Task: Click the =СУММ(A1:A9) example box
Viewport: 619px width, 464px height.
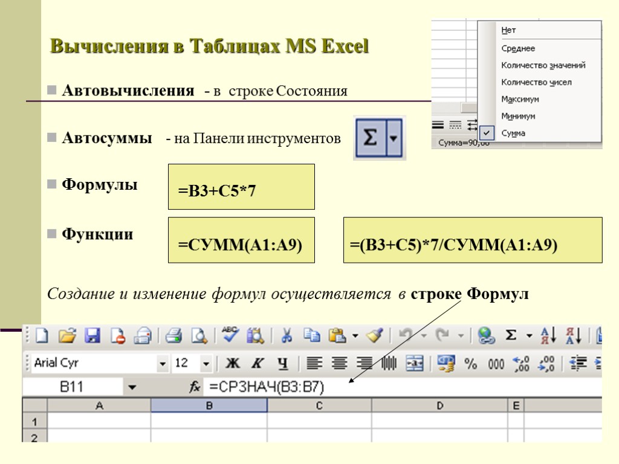Action: (x=241, y=240)
